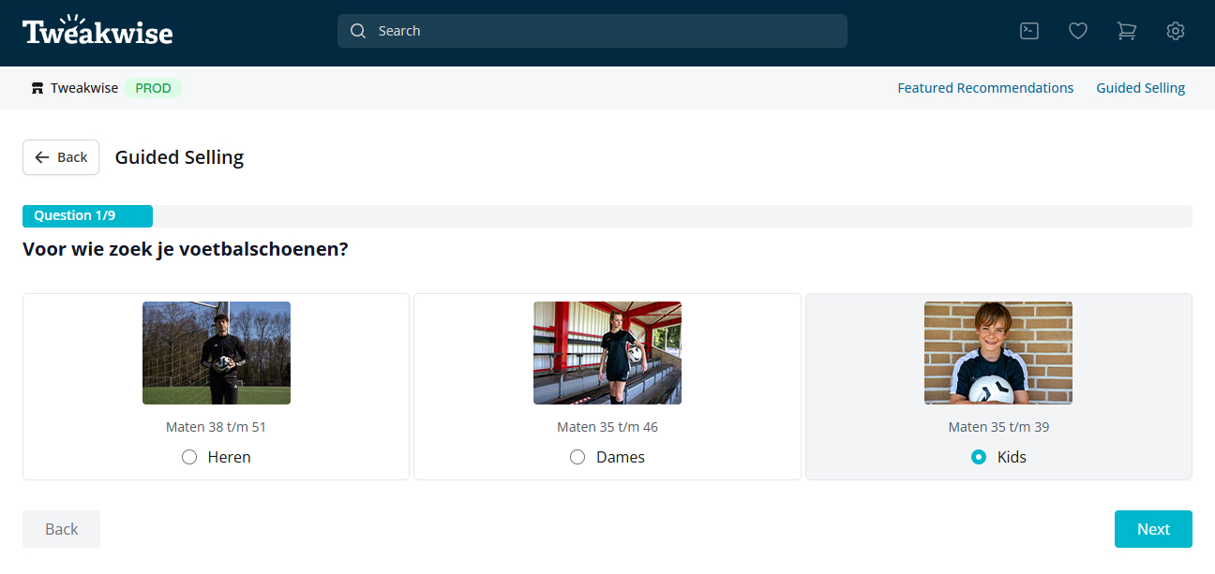Open the console terminal icon
1215x574 pixels.
tap(1029, 31)
